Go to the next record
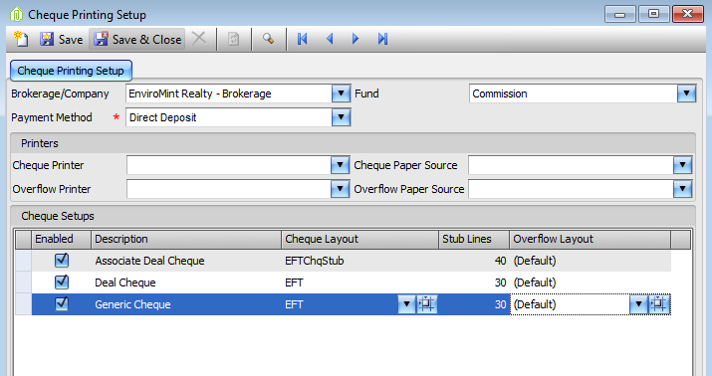Screen dimensions: 712x376 [356, 39]
